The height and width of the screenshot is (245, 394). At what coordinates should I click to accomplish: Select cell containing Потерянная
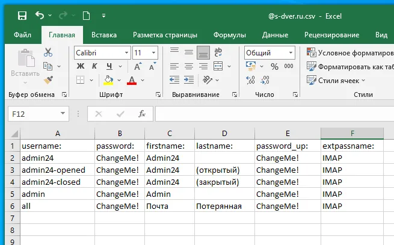tap(224, 206)
